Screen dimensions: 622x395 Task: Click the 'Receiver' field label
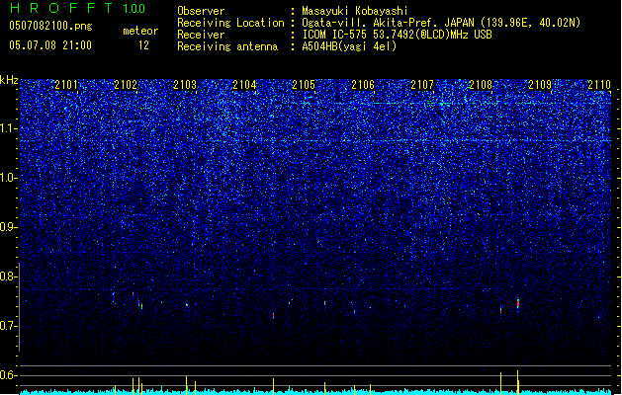[201, 35]
